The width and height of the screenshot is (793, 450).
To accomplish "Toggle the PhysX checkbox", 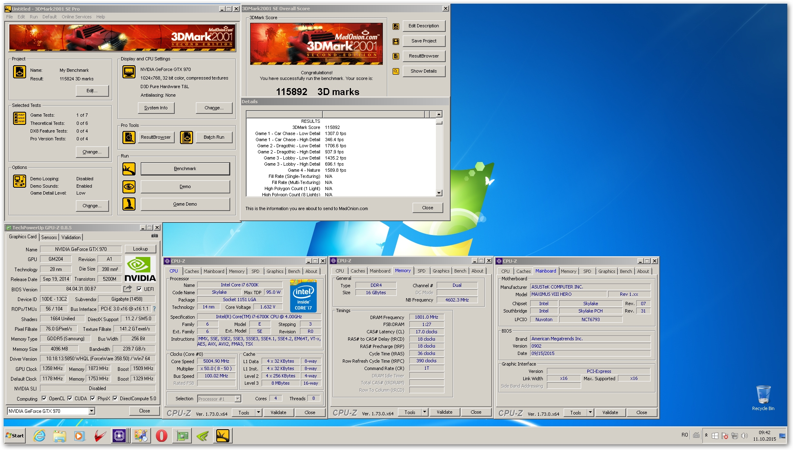I will coord(93,399).
